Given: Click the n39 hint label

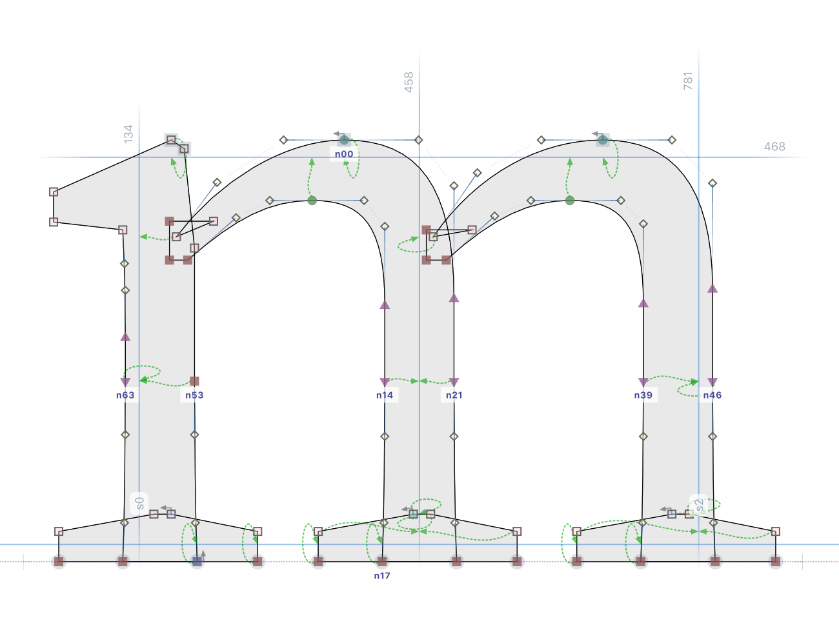Looking at the screenshot, I should pyautogui.click(x=643, y=395).
